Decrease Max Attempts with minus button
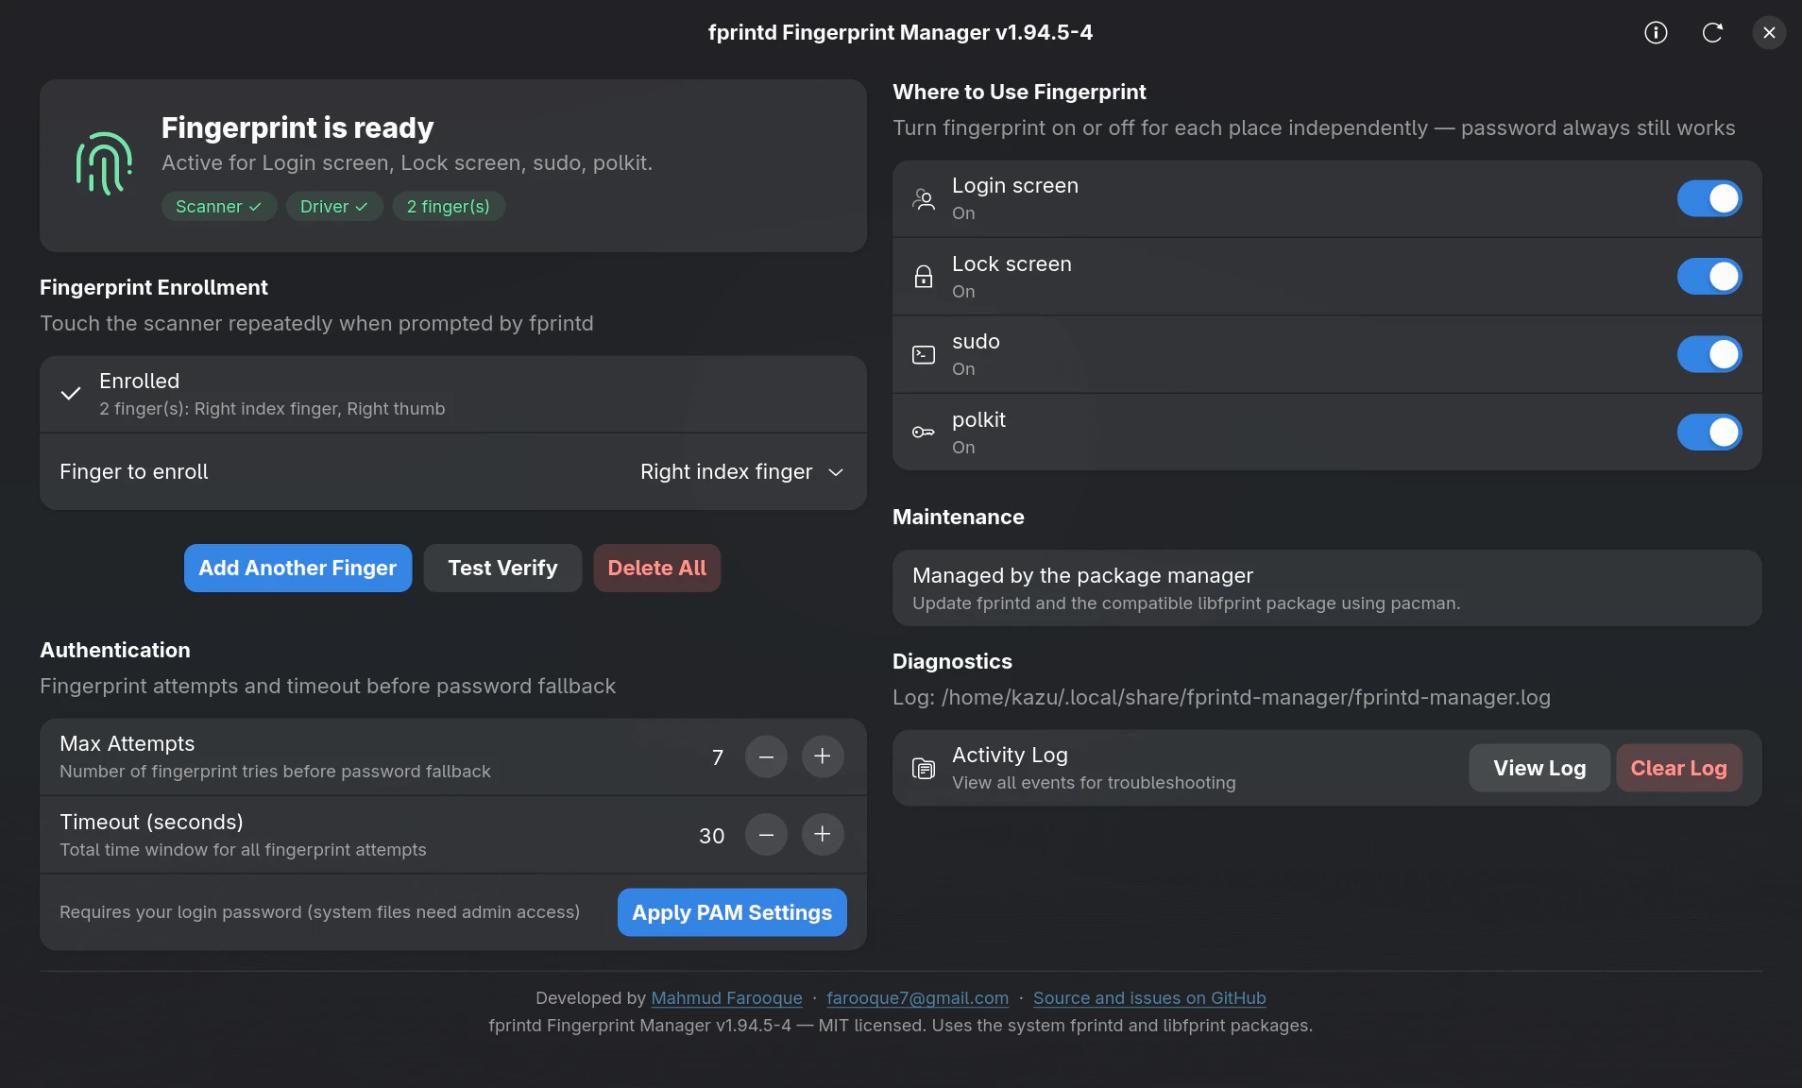This screenshot has width=1802, height=1088. (x=766, y=756)
